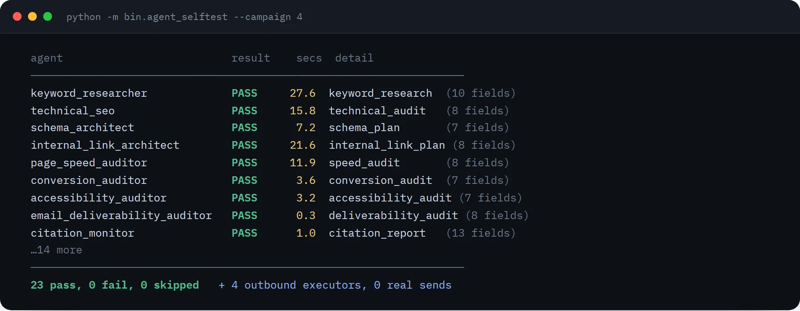Click the 3.2 seconds value
This screenshot has height=311, width=800.
(x=306, y=198)
